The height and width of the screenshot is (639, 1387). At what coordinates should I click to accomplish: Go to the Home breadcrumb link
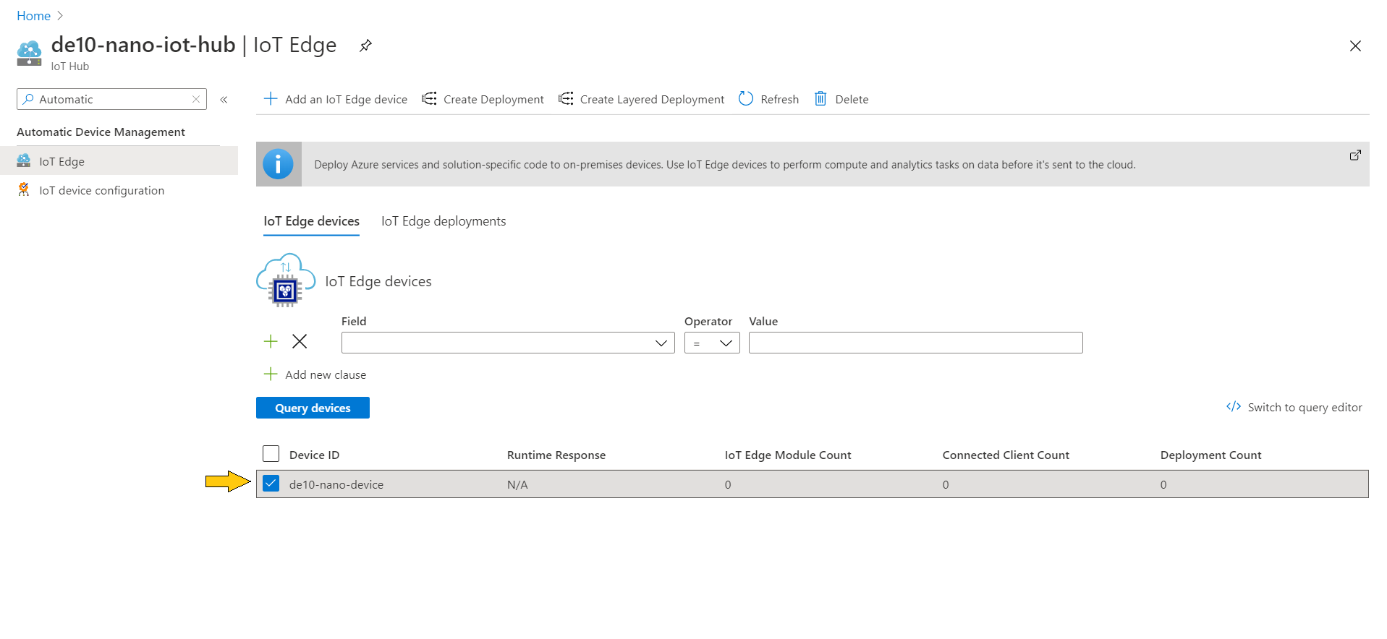point(33,16)
